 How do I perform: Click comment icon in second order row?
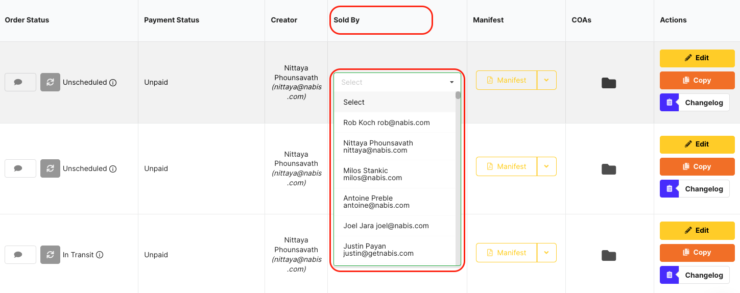tap(20, 168)
